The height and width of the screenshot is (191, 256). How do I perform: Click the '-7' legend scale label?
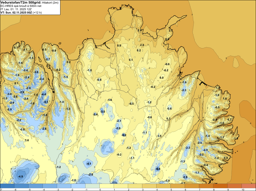(x=1, y=189)
